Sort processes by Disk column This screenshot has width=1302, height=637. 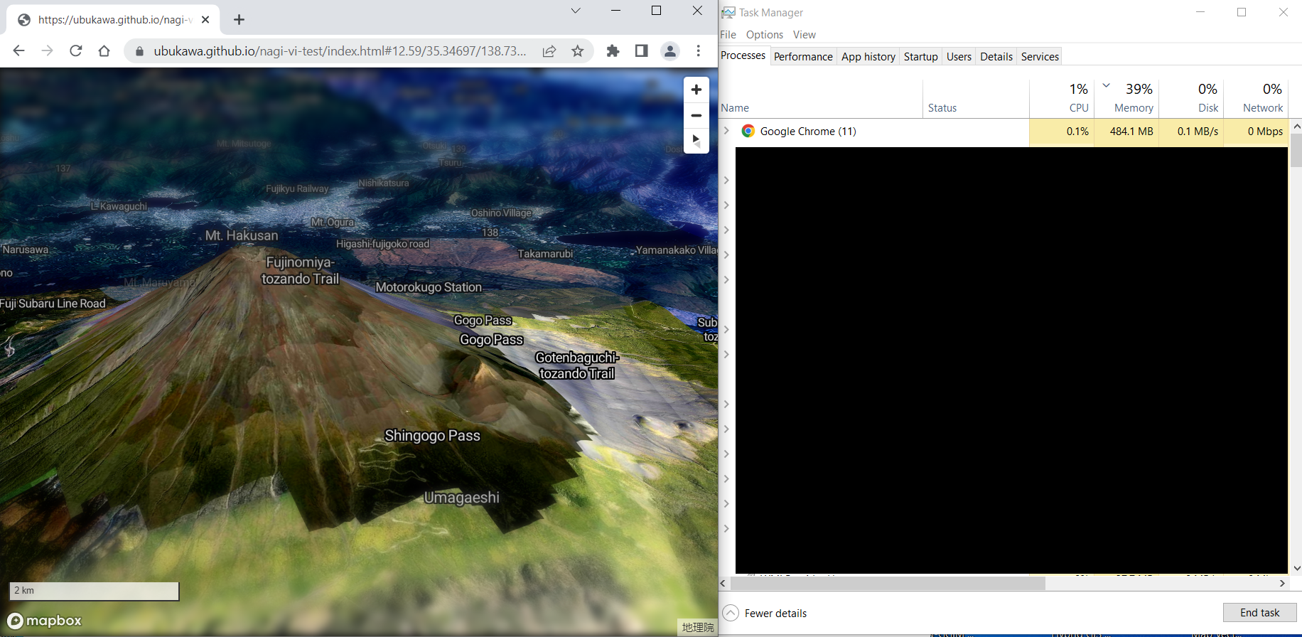click(1191, 98)
